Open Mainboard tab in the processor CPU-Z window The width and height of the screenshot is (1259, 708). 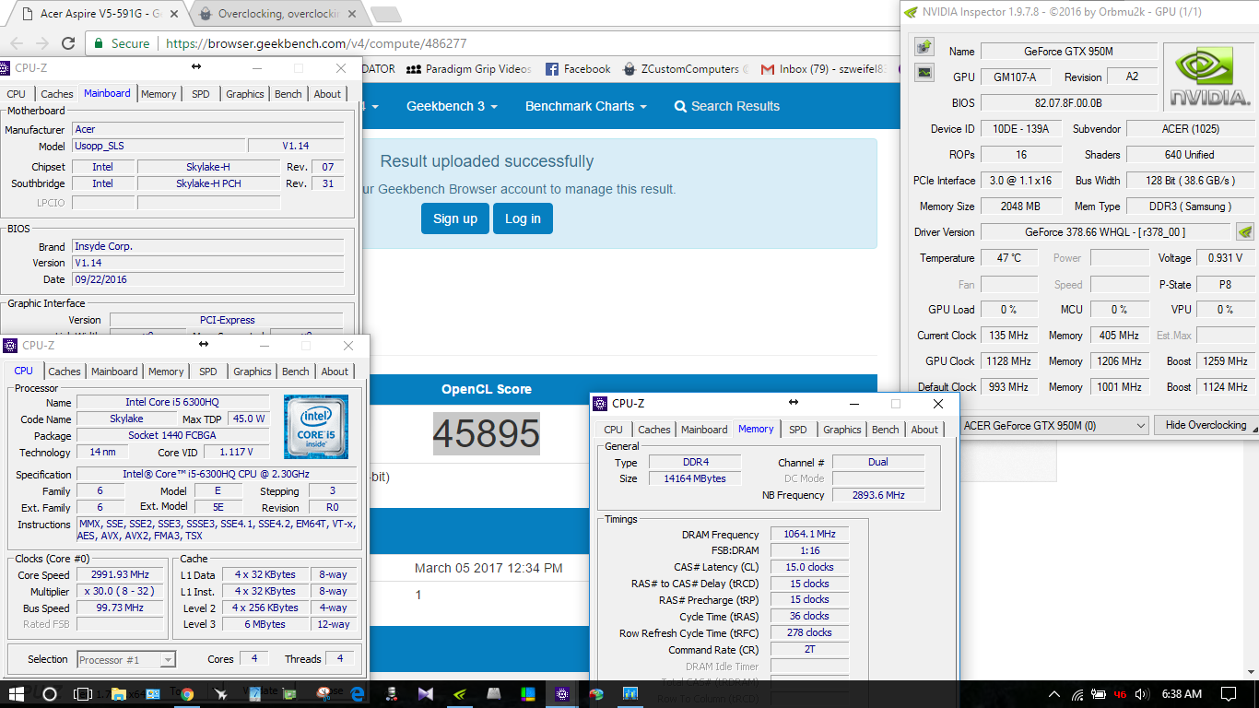pyautogui.click(x=114, y=372)
